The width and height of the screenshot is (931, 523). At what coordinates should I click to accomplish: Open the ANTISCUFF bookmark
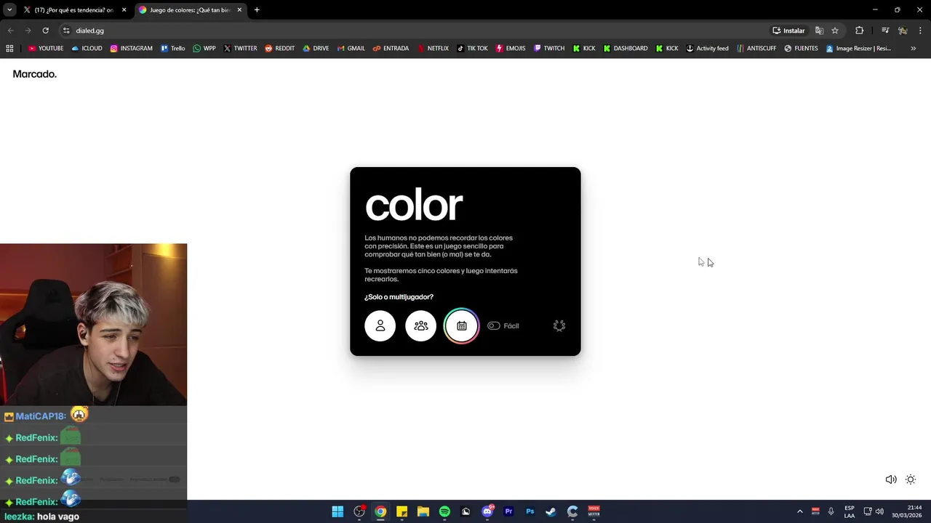tap(756, 49)
